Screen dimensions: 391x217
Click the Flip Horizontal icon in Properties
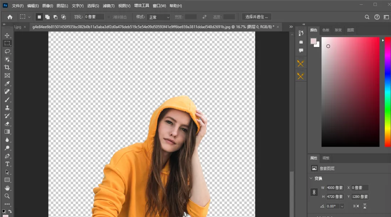(x=356, y=206)
